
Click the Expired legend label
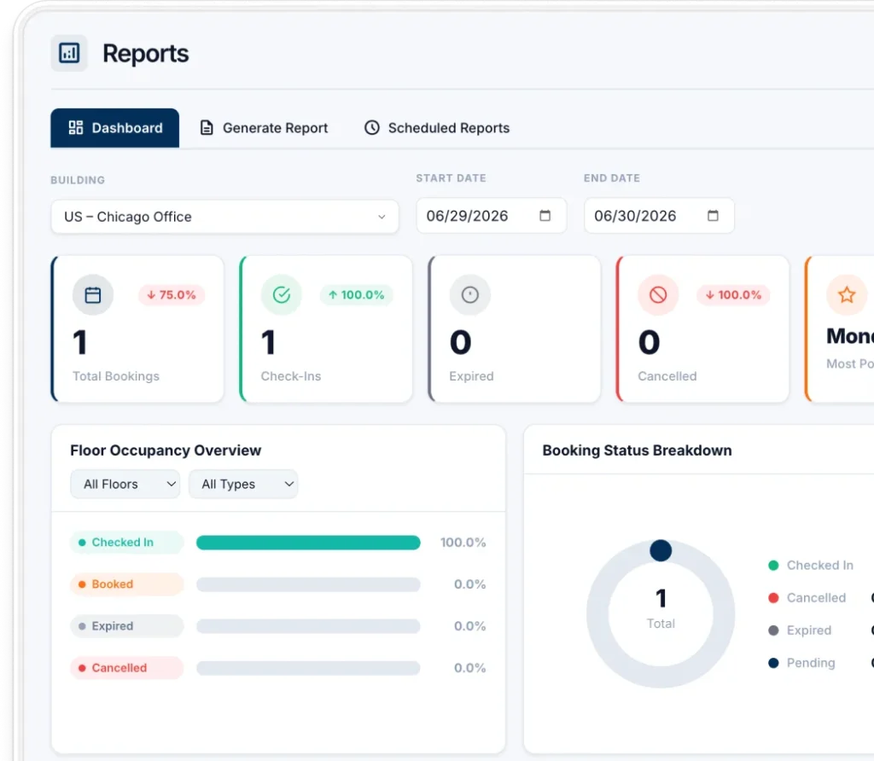[x=809, y=630]
